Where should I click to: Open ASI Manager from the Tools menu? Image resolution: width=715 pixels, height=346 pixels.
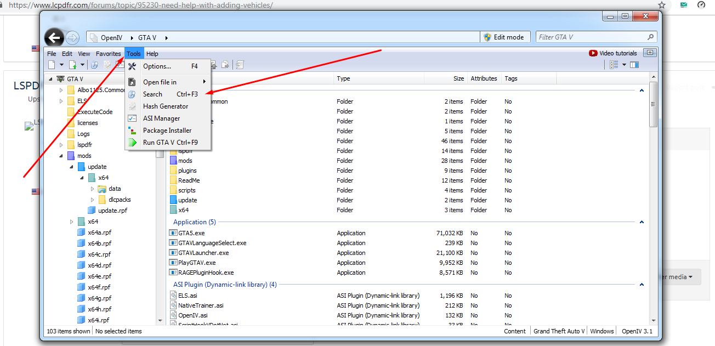click(161, 118)
